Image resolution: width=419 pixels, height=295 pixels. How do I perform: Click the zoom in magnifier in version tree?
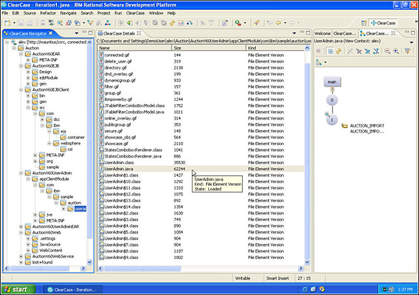pyautogui.click(x=396, y=51)
